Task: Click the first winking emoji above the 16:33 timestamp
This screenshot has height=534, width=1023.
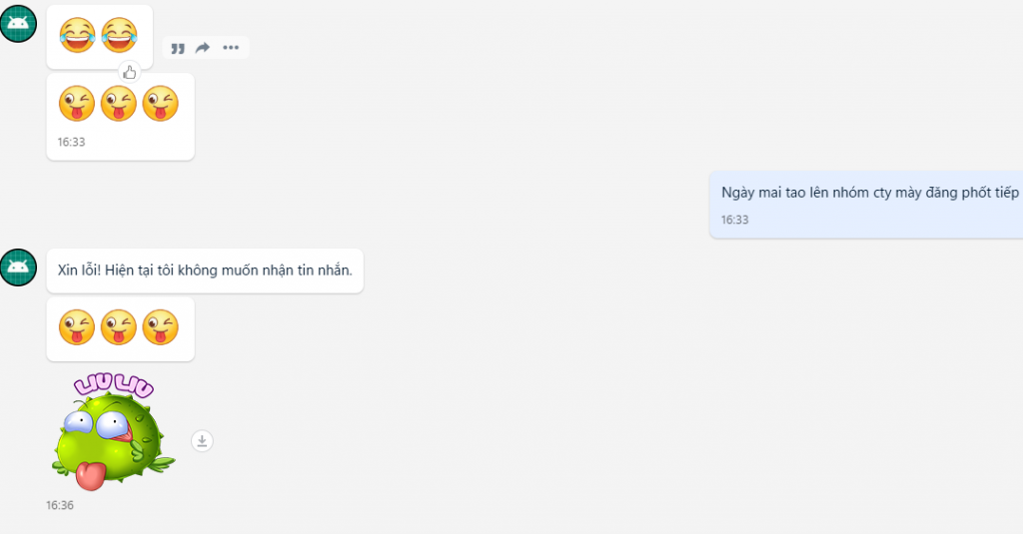Action: tap(77, 104)
